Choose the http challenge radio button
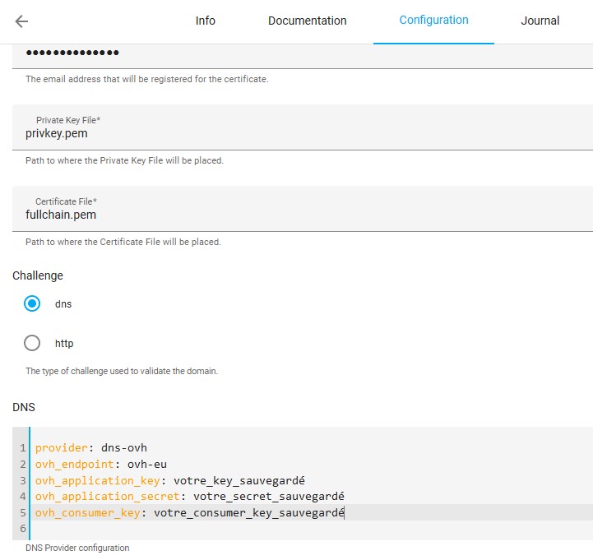This screenshot has width=593, height=560. [32, 343]
